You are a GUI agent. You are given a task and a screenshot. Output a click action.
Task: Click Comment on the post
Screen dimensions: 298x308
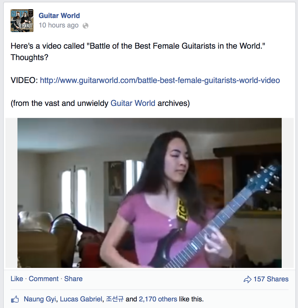[x=43, y=279]
